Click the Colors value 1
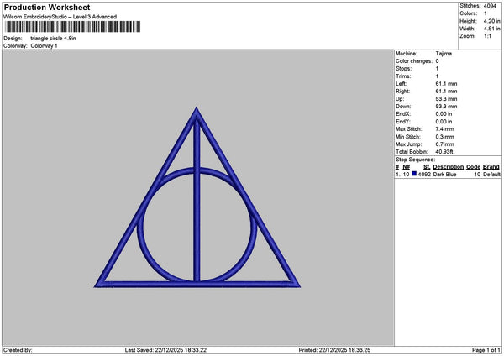The image size is (504, 356). pyautogui.click(x=485, y=13)
